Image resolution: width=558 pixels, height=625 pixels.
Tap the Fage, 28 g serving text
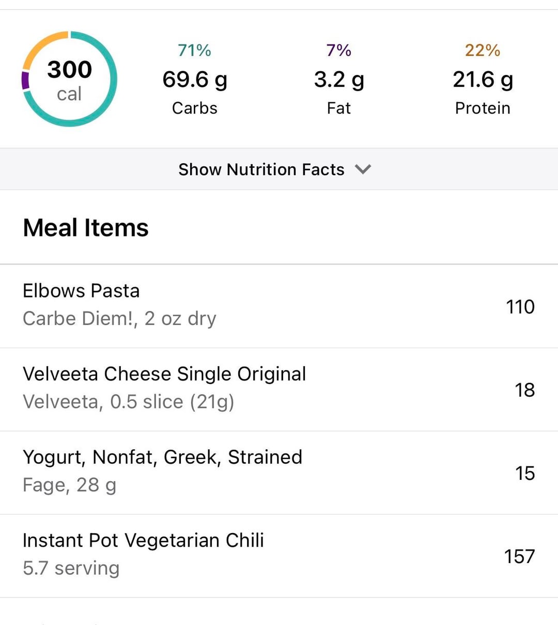pyautogui.click(x=69, y=485)
